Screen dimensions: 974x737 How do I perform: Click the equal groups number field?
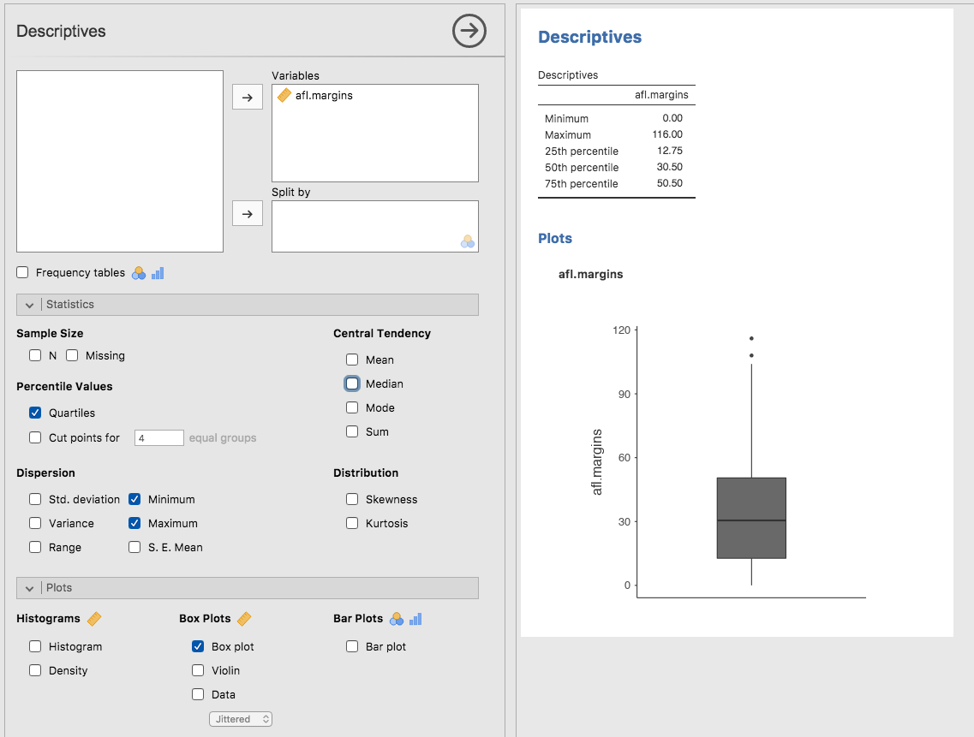[159, 437]
